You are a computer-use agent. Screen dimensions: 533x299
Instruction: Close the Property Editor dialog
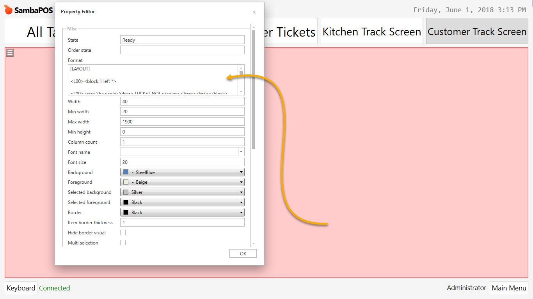[x=254, y=12]
